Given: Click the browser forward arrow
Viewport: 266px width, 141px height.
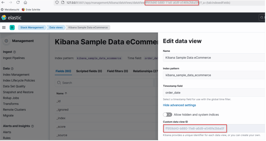Looking at the screenshot, I should click(x=10, y=3).
